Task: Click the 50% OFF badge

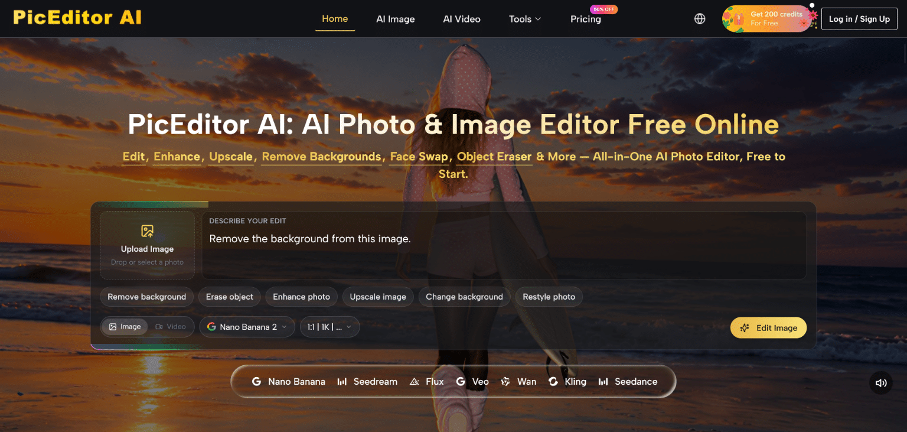Action: coord(603,9)
